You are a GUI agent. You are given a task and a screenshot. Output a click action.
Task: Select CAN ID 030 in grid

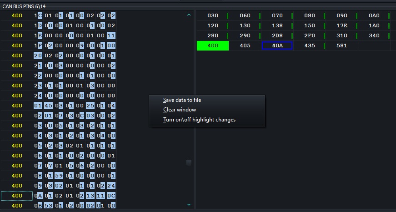(x=212, y=15)
